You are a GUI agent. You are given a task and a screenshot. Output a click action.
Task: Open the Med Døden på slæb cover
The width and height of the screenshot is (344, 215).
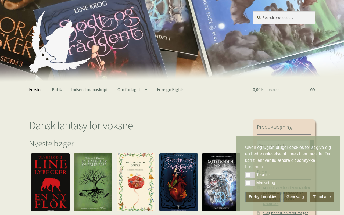click(221, 182)
